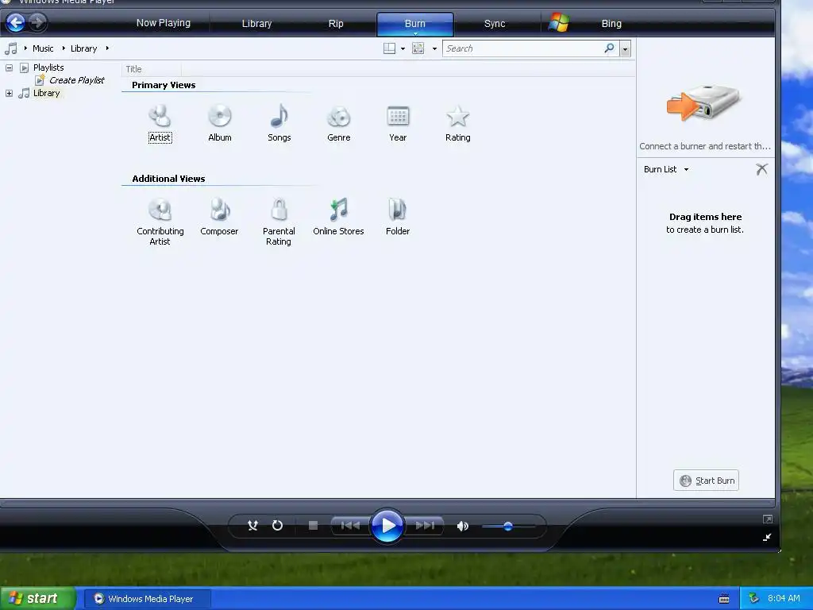Click Windows Media Player taskbar button
Viewport: 813px width, 610px height.
click(x=147, y=599)
